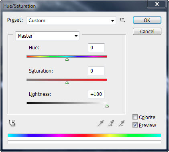Image resolution: width=169 pixels, height=152 pixels.
Task: Choose the Add to Sample eyedropper
Action: tap(111, 123)
